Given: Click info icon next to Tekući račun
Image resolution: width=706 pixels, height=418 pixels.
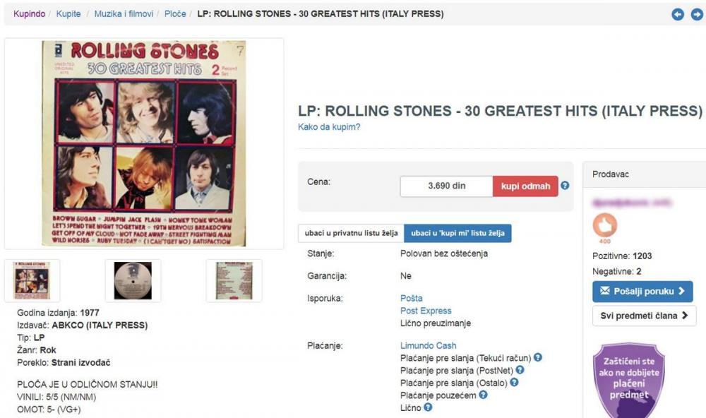Looking at the screenshot, I should point(538,358).
